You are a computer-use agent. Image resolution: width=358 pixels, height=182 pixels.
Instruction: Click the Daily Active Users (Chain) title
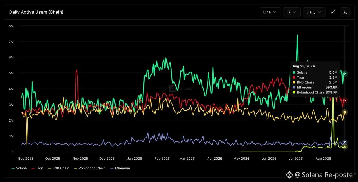click(36, 12)
